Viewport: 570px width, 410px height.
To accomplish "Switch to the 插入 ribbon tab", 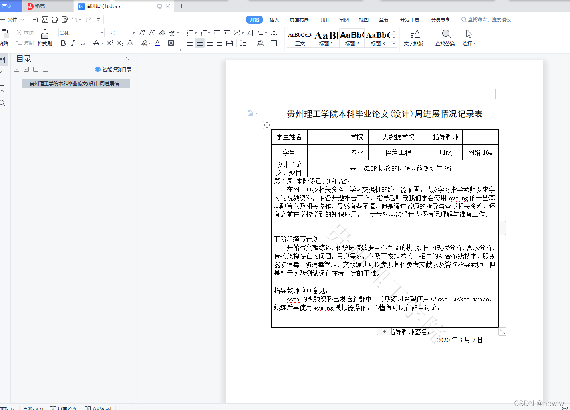I will 274,19.
